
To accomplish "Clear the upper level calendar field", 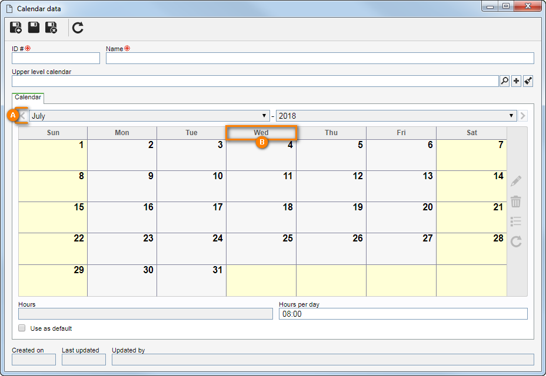I will (528, 81).
